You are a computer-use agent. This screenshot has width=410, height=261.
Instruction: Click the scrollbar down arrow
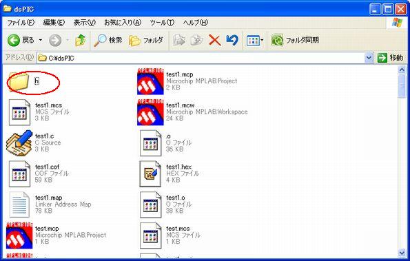pyautogui.click(x=402, y=253)
